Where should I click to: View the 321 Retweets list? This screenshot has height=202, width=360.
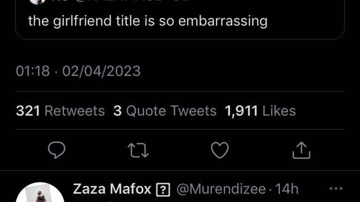point(60,111)
